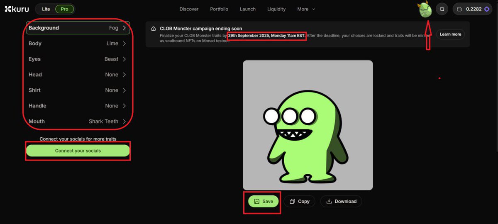
Task: Expand the Shirt None chevron
Action: (124, 90)
